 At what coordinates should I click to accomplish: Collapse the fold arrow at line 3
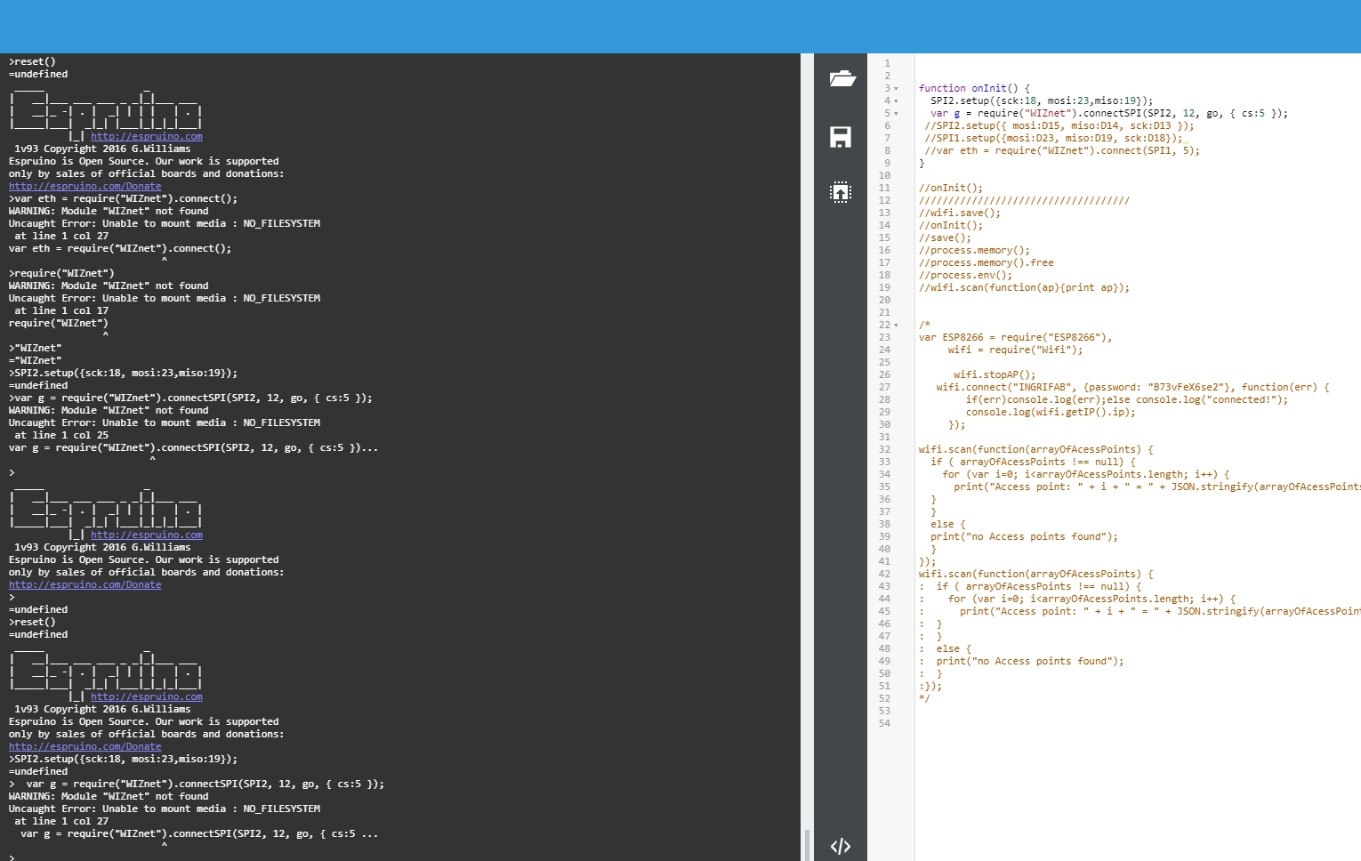[896, 89]
